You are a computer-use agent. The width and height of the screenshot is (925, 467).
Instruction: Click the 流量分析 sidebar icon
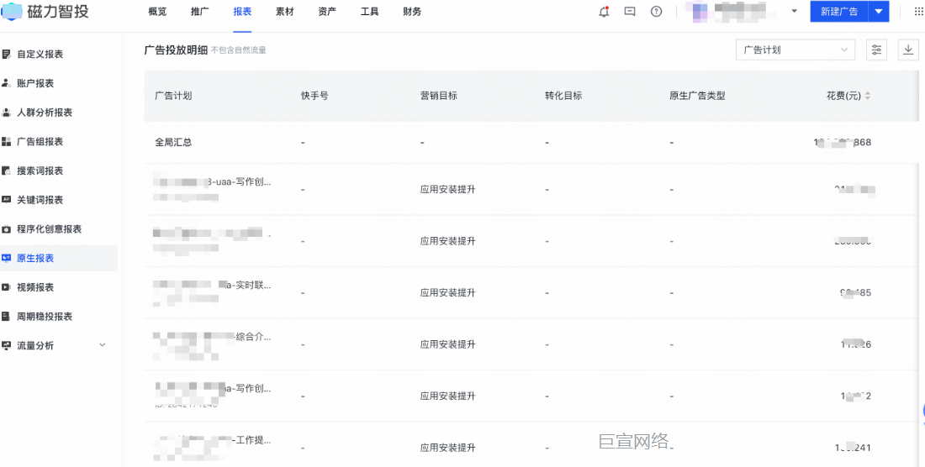point(7,346)
